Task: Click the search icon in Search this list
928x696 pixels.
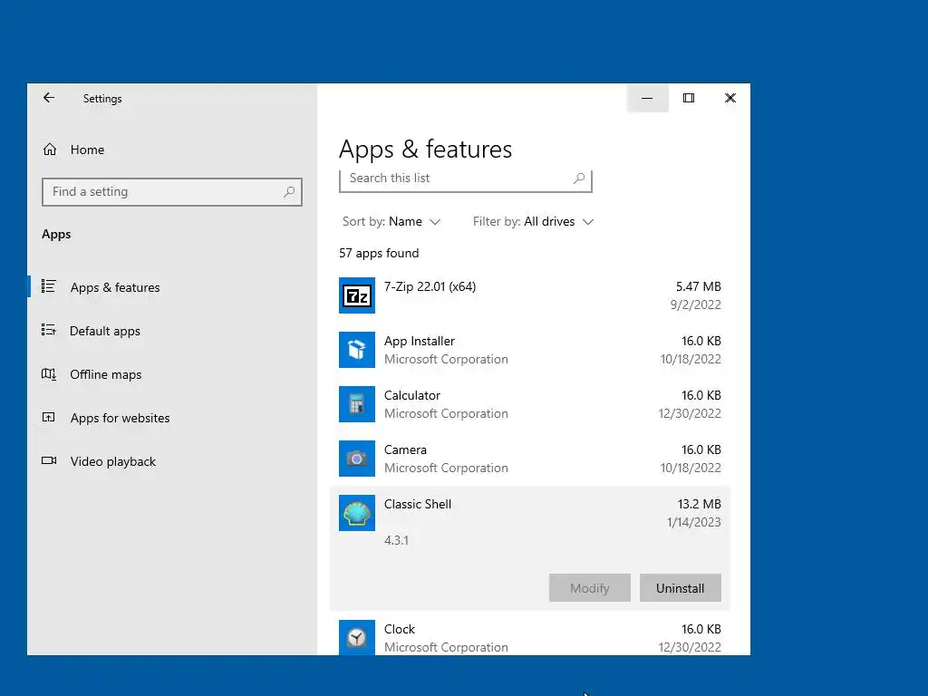Action: (579, 179)
